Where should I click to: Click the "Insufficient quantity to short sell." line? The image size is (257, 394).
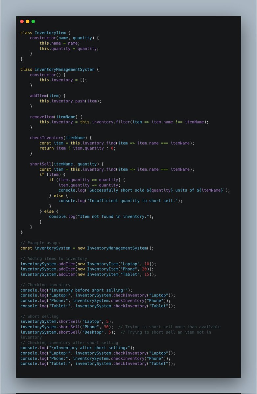[x=120, y=201]
